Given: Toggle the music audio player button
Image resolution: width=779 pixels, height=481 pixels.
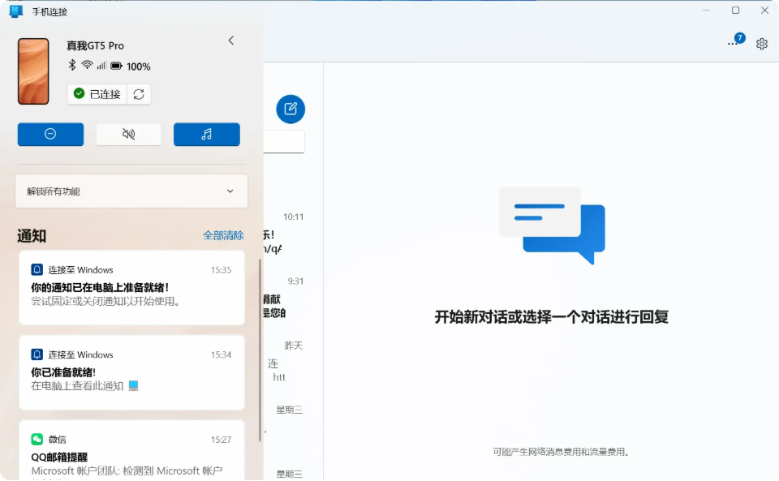Looking at the screenshot, I should click(206, 134).
